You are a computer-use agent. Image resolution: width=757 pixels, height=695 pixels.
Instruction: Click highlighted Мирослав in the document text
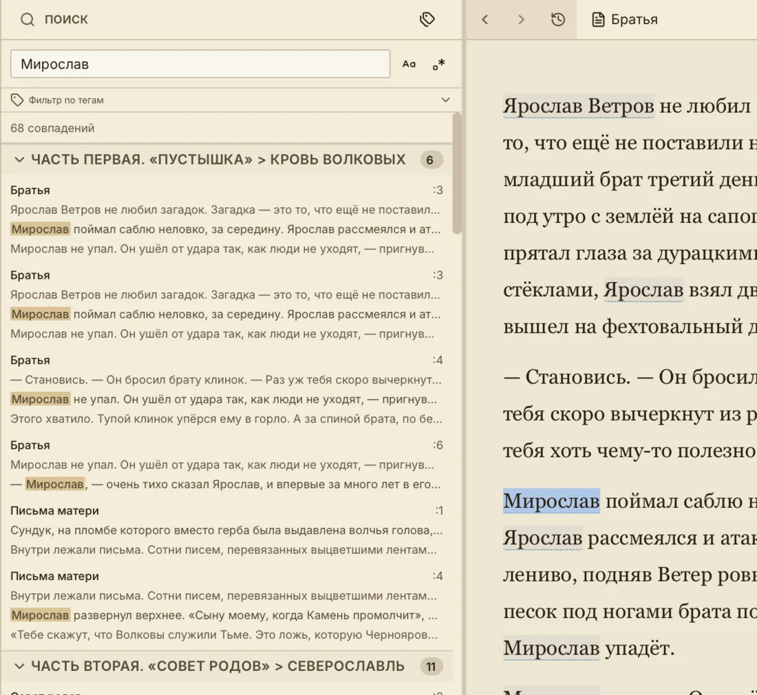pyautogui.click(x=551, y=501)
